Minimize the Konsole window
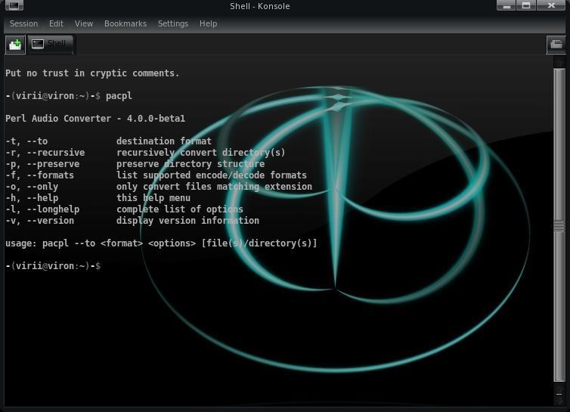This screenshot has width=570, height=412. 506,5
